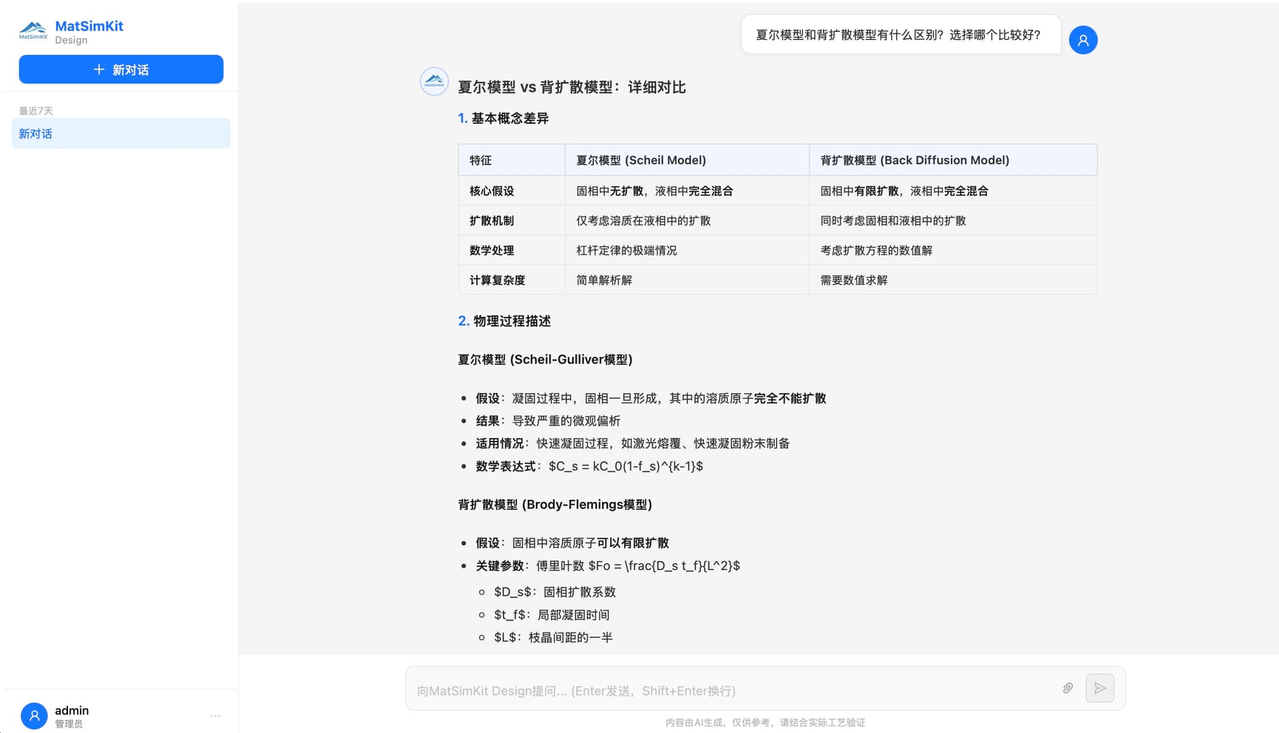This screenshot has width=1279, height=733.
Task: Click the 夏尔模型 vs 背扩散模型 title
Action: point(571,87)
